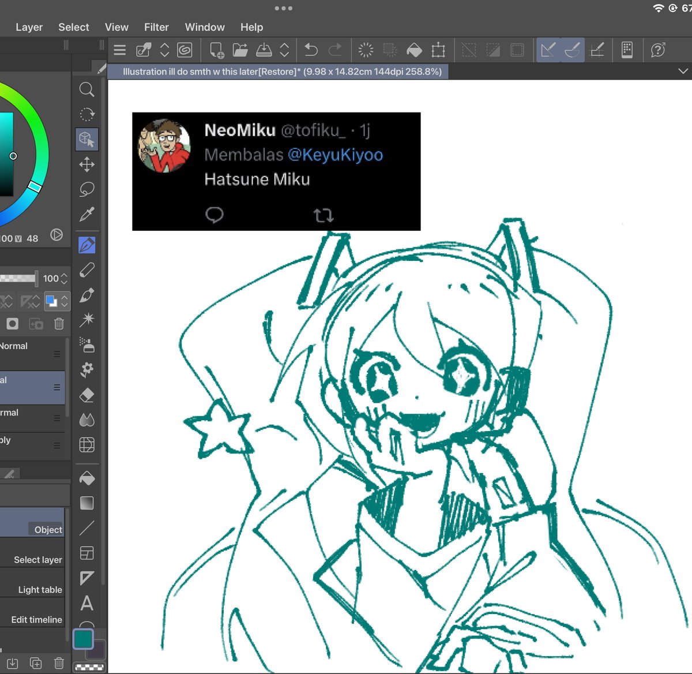692x674 pixels.
Task: Open the Layer menu
Action: tap(29, 27)
